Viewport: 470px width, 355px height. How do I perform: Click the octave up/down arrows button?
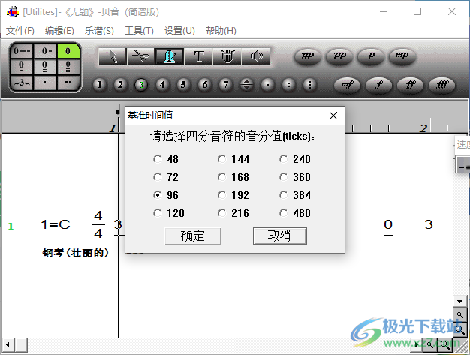point(246,85)
